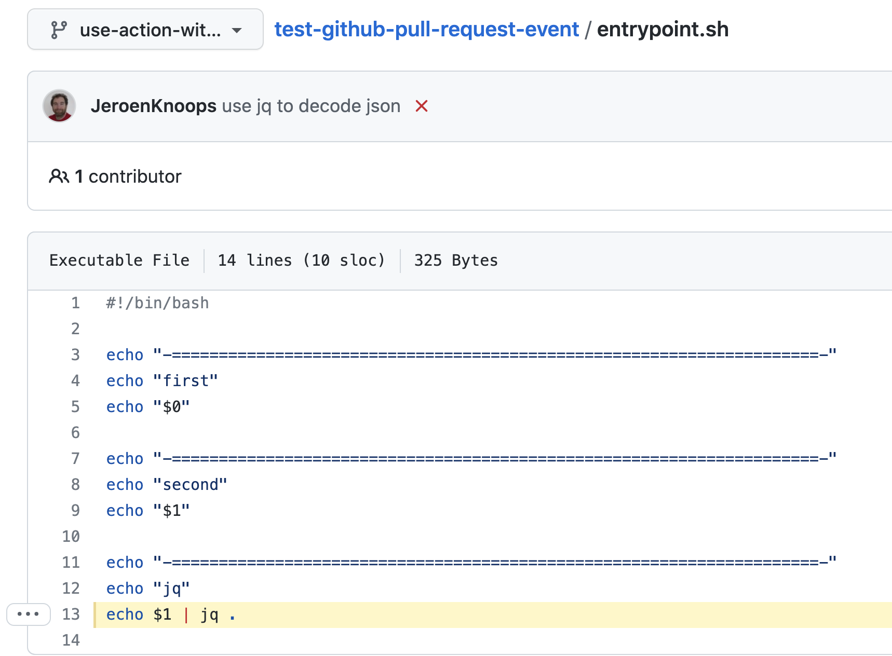Click the contributors people icon
This screenshot has height=656, width=892.
pos(59,176)
